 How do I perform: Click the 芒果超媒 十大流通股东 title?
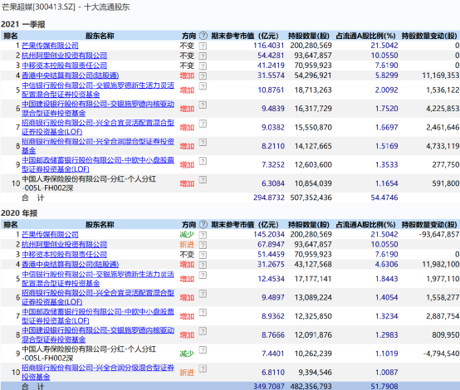point(66,7)
